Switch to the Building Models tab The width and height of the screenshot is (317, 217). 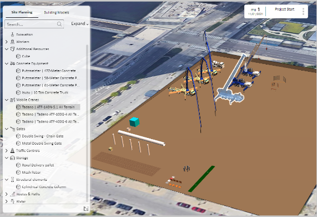(x=57, y=12)
